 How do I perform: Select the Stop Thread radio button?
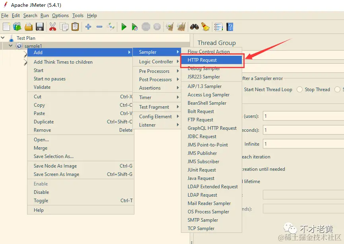click(x=299, y=90)
